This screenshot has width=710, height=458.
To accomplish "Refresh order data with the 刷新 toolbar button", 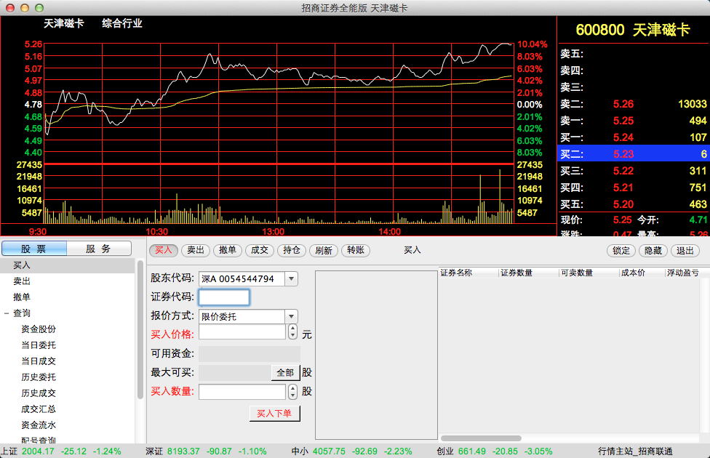I will (x=323, y=250).
